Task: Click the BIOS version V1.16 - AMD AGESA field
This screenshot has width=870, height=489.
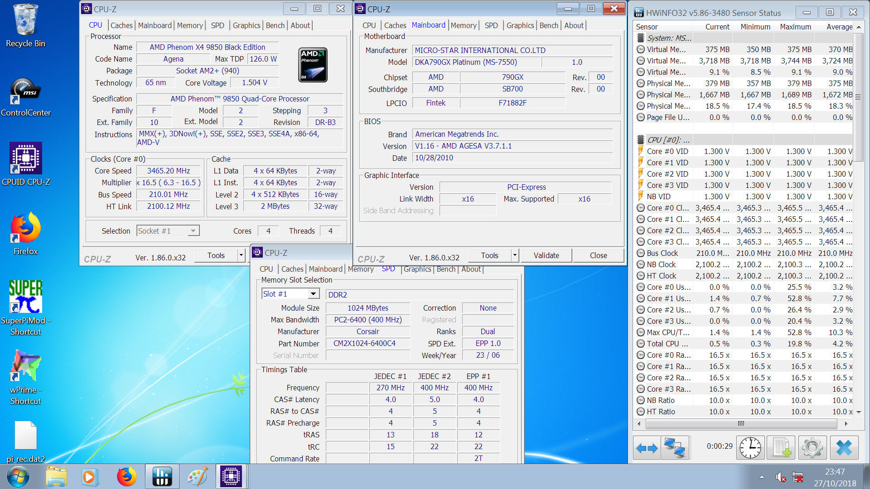Action: 513,146
